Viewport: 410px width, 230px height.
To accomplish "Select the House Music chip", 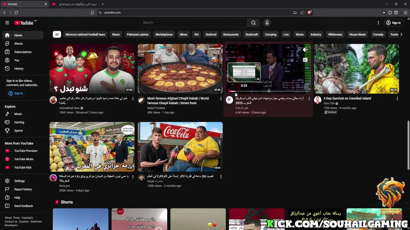I will [x=357, y=34].
